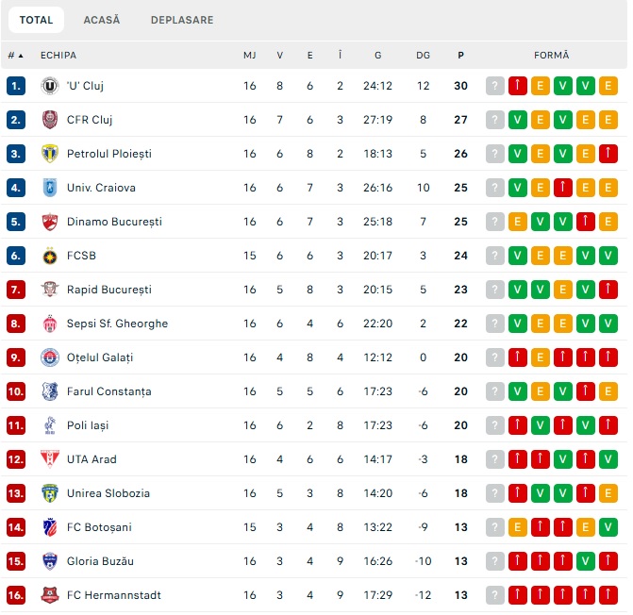Click the 'U' Cluj team crest

(x=50, y=86)
